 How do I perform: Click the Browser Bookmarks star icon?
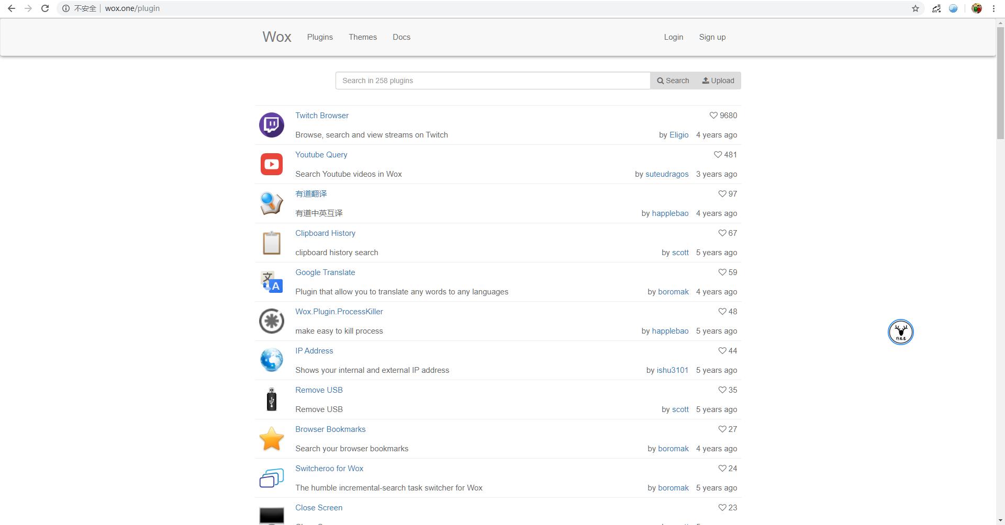click(272, 439)
